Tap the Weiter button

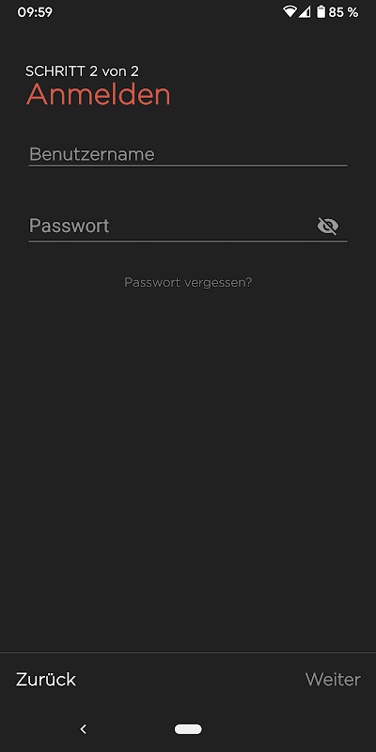coord(333,679)
